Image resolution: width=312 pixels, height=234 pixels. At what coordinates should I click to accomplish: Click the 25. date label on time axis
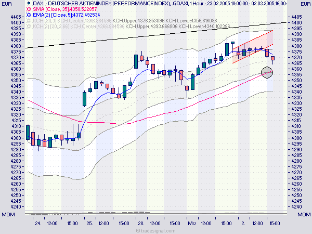(89, 224)
